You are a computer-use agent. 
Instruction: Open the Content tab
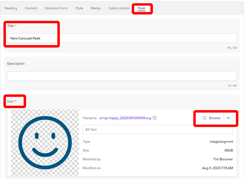(31, 8)
